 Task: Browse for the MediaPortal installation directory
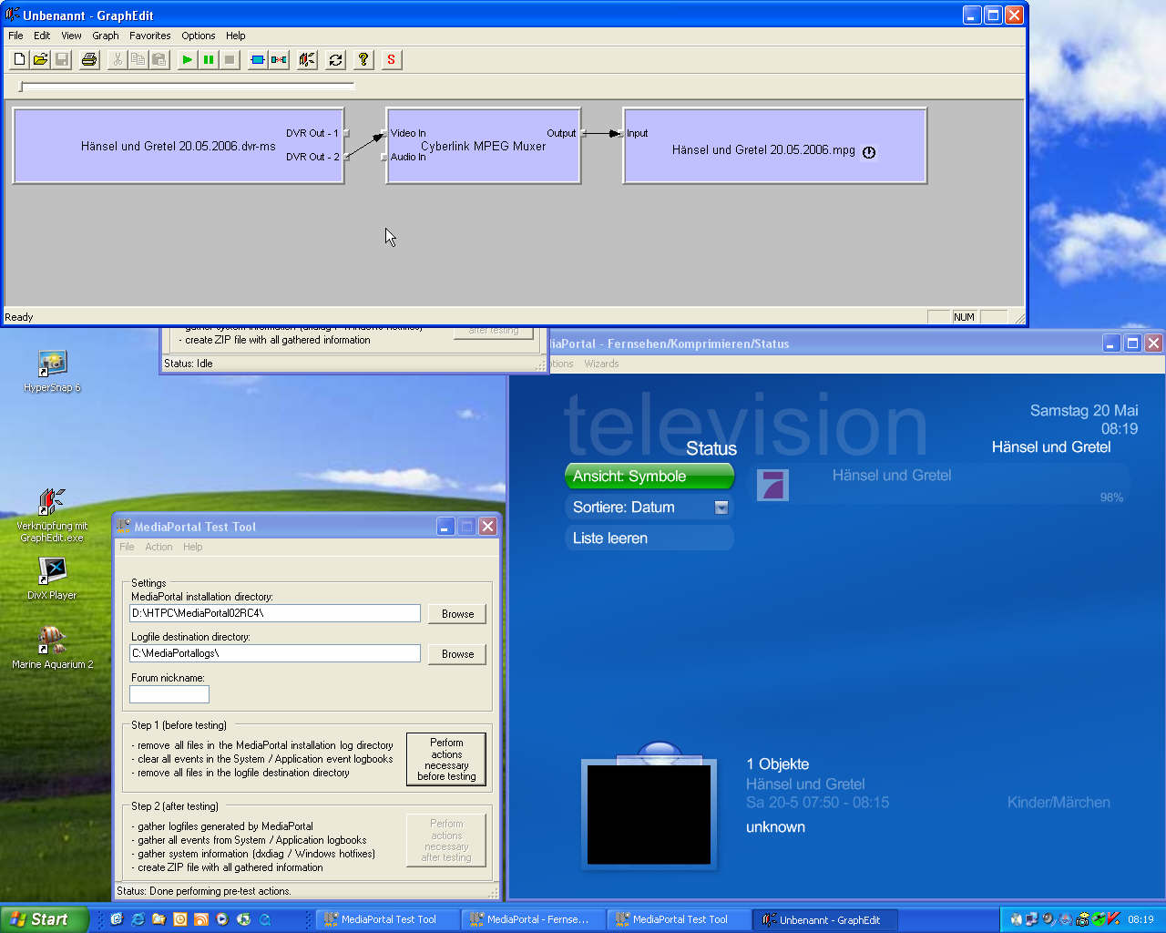coord(457,614)
